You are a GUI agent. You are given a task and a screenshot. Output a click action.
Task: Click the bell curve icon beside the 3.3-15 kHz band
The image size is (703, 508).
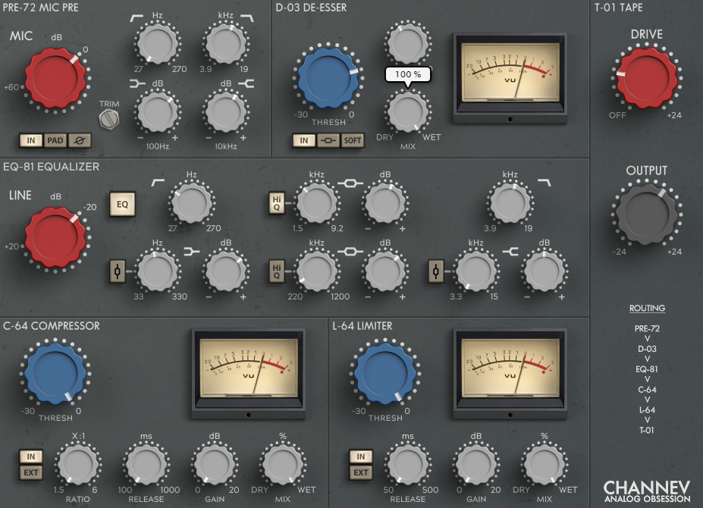[x=435, y=271]
